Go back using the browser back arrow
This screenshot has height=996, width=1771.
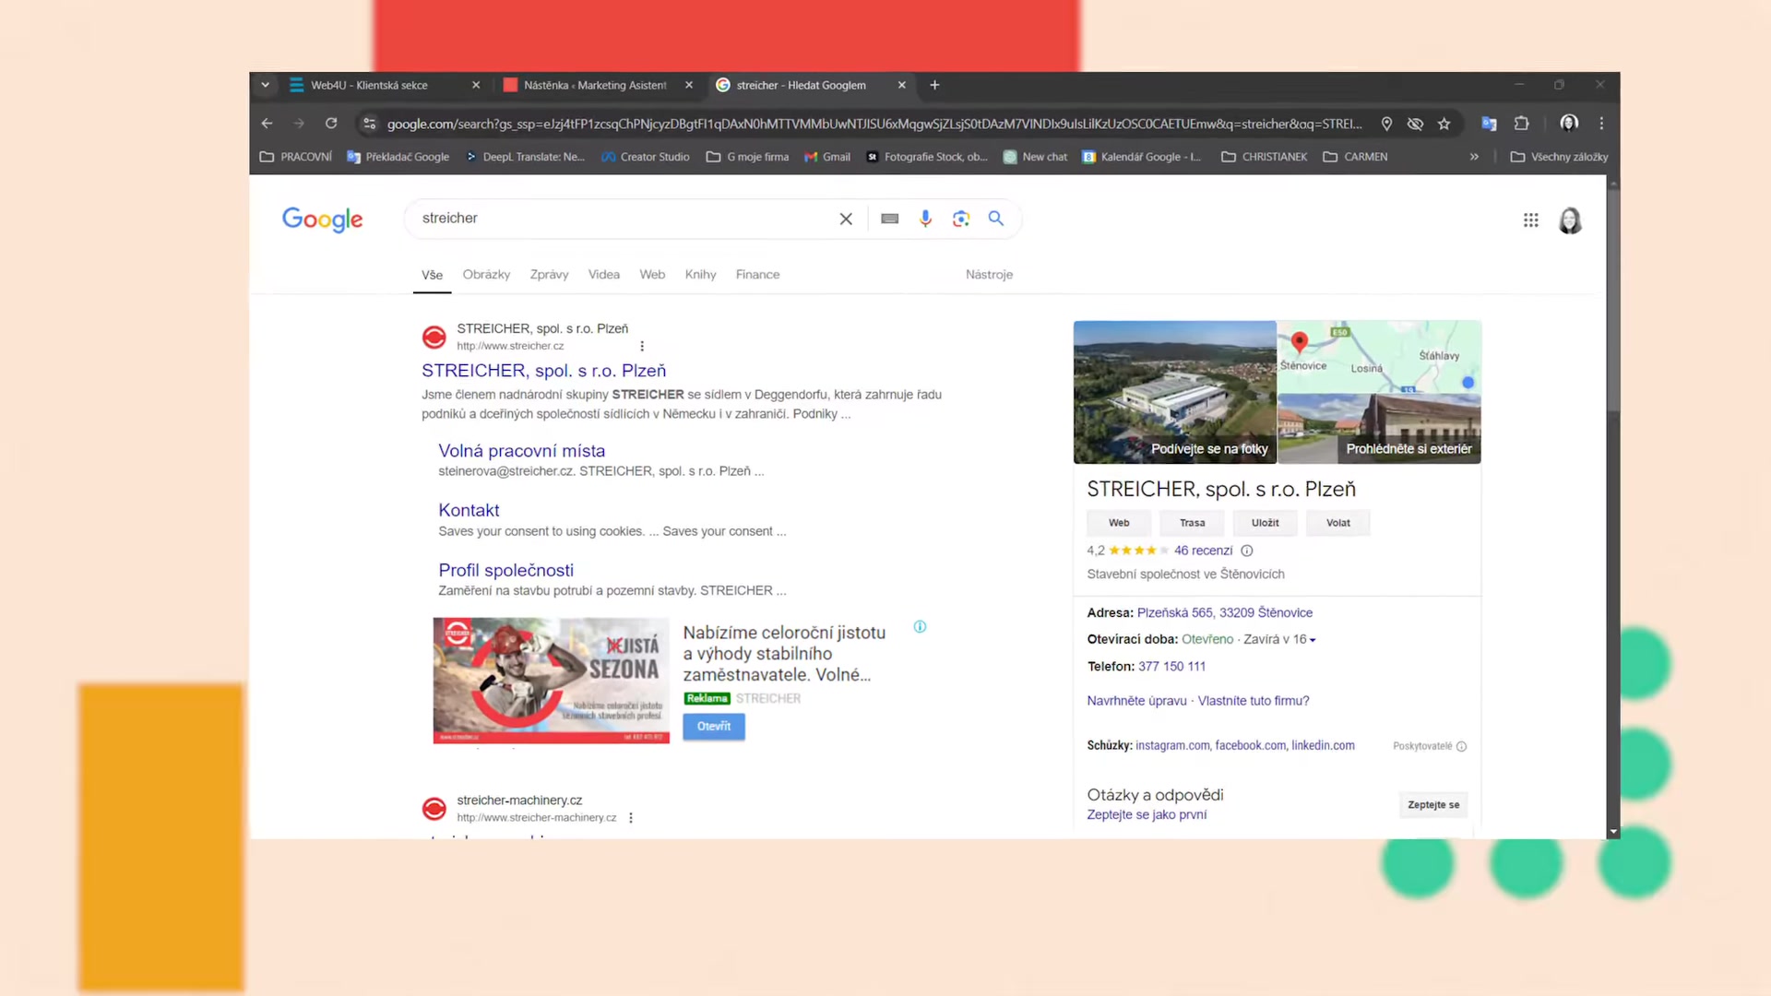coord(267,123)
